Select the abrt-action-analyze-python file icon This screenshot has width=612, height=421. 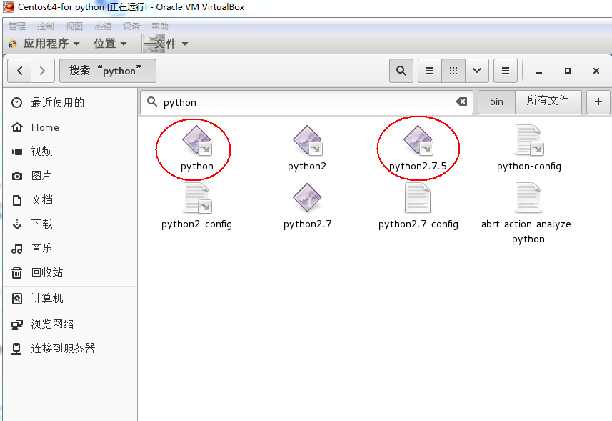(x=528, y=197)
